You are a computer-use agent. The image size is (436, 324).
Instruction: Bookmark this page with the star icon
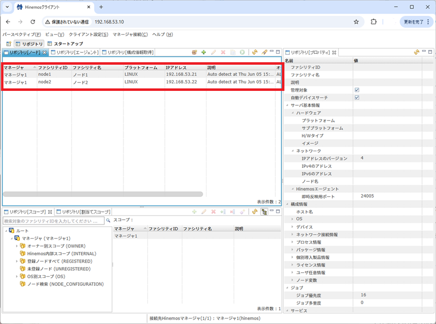tap(356, 22)
